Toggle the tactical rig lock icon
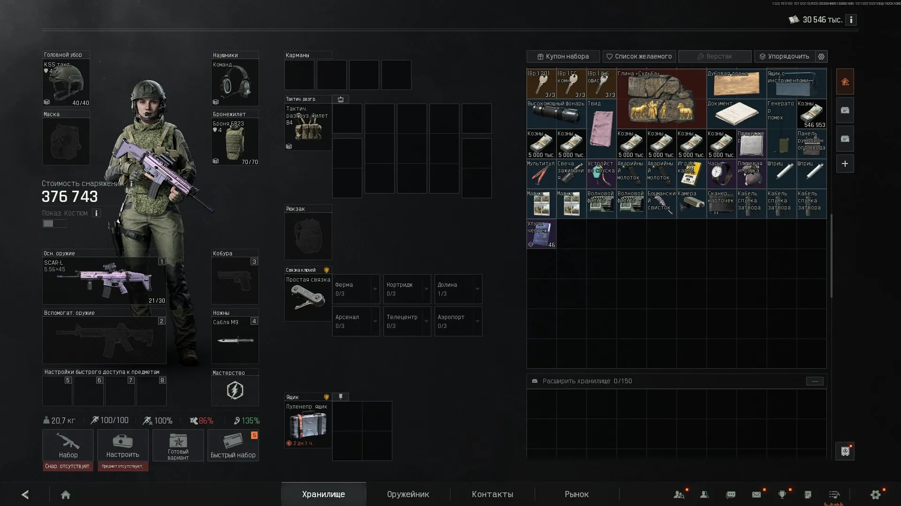The height and width of the screenshot is (506, 901). pyautogui.click(x=341, y=99)
